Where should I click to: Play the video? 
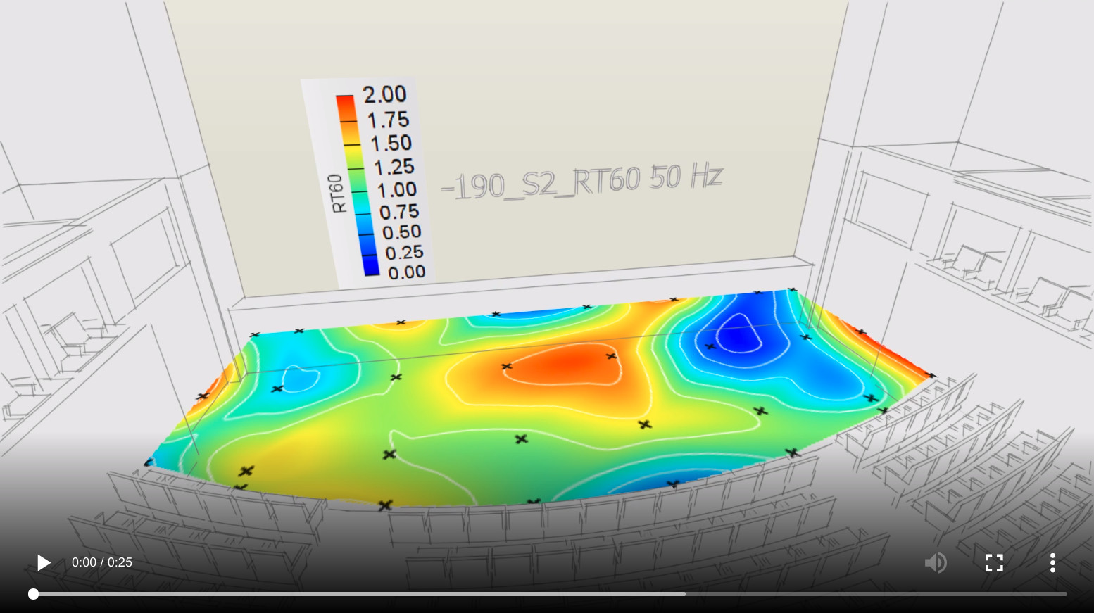click(x=43, y=563)
